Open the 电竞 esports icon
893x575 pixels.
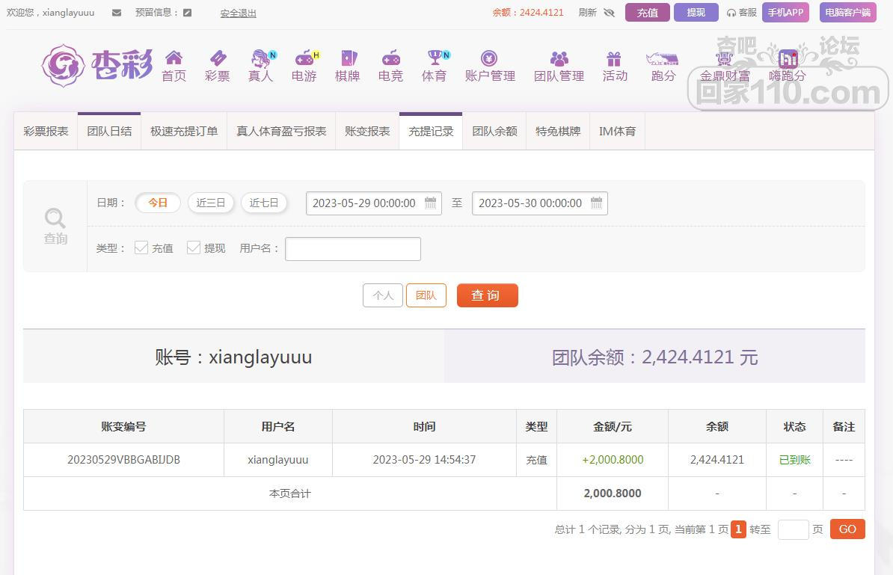390,58
